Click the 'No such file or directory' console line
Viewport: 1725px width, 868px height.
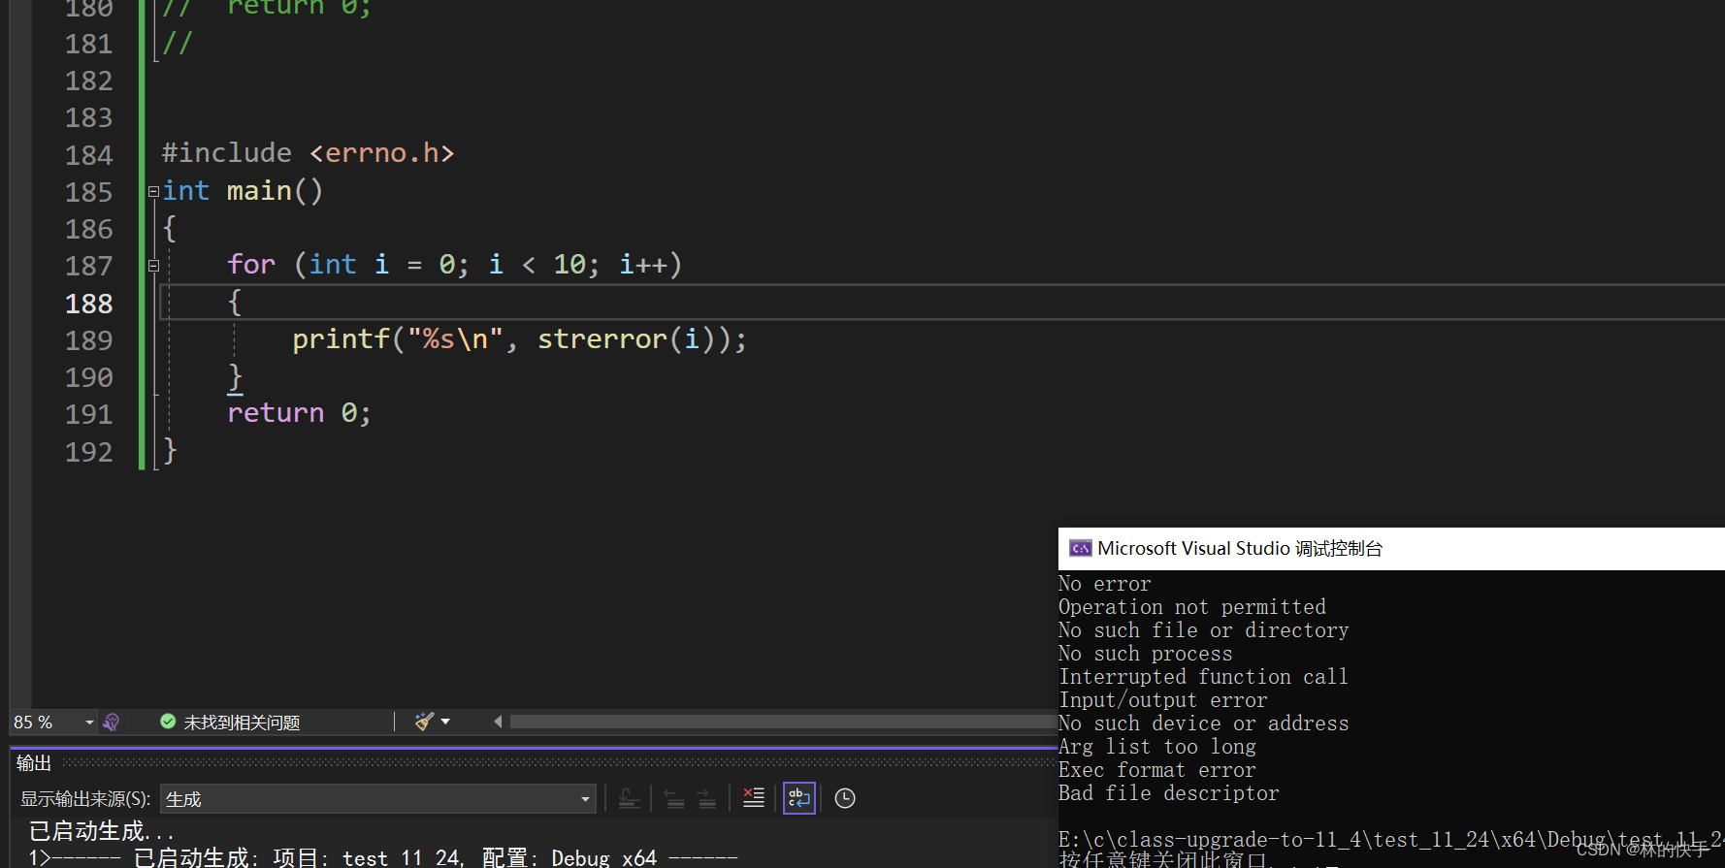coord(1203,630)
